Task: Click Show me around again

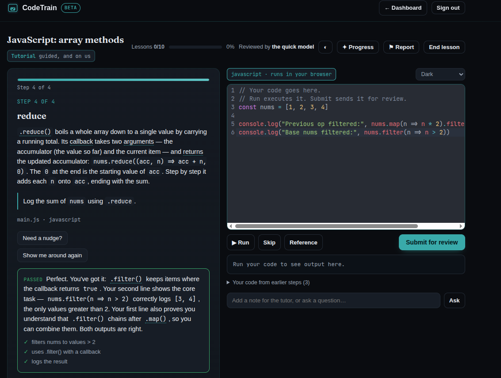Action: [53, 255]
